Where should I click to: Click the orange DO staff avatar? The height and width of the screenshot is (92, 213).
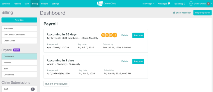click(x=111, y=35)
